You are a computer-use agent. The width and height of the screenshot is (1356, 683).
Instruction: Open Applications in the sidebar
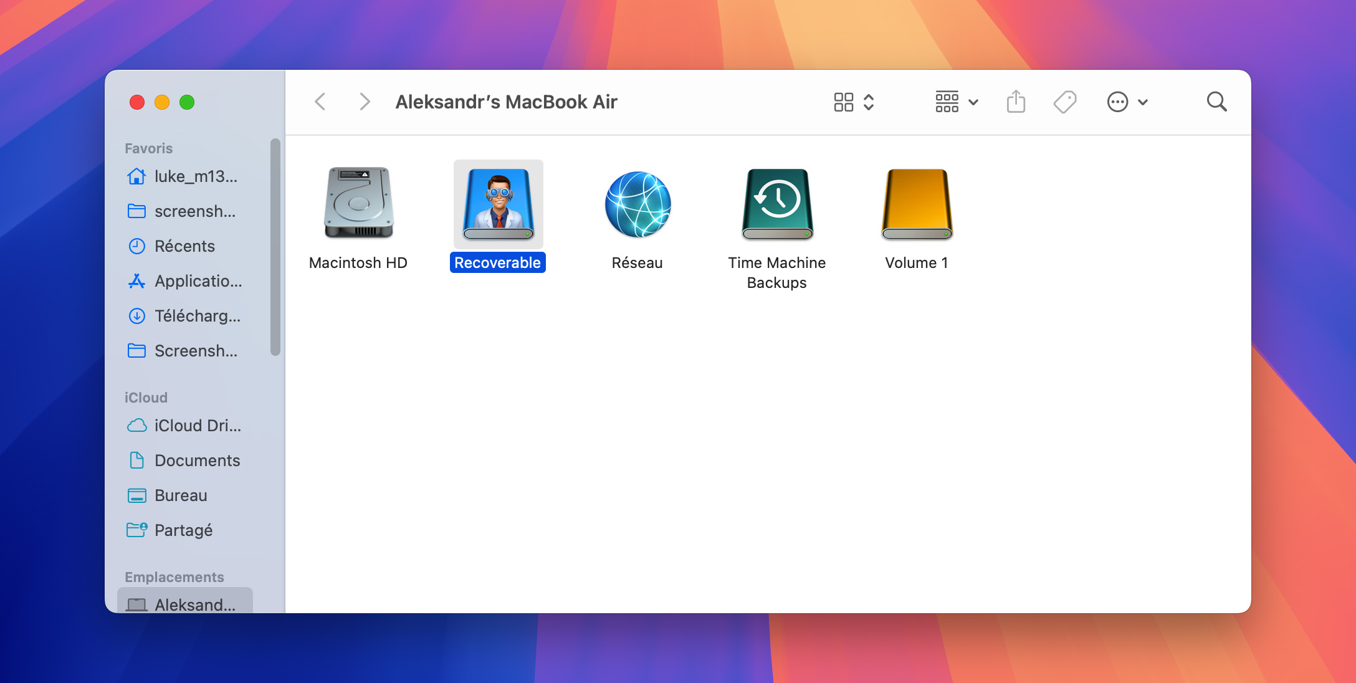(186, 281)
